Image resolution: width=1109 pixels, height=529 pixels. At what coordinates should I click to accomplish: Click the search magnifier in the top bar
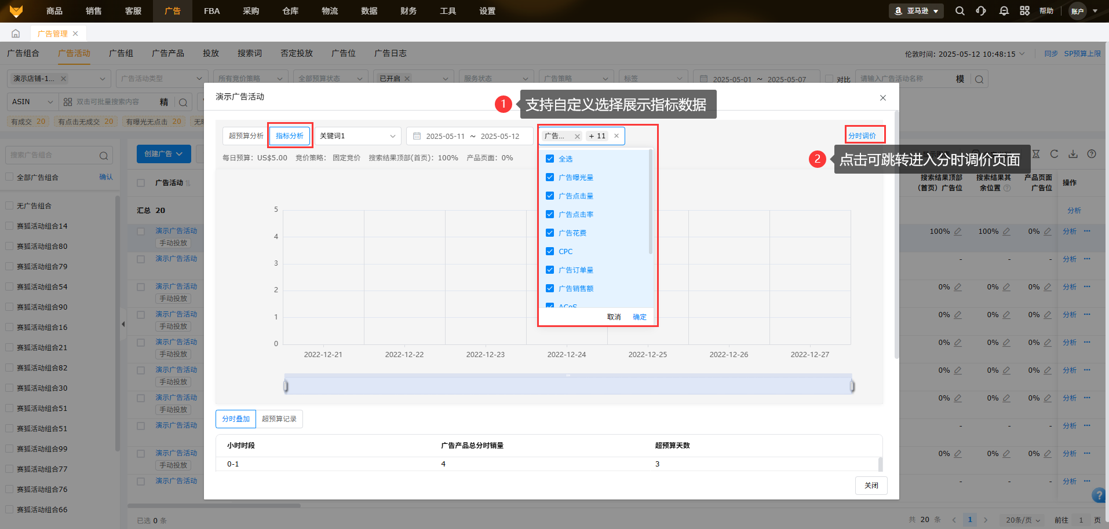[960, 11]
